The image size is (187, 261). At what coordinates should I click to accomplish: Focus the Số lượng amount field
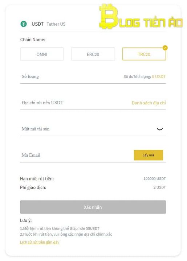70,76
